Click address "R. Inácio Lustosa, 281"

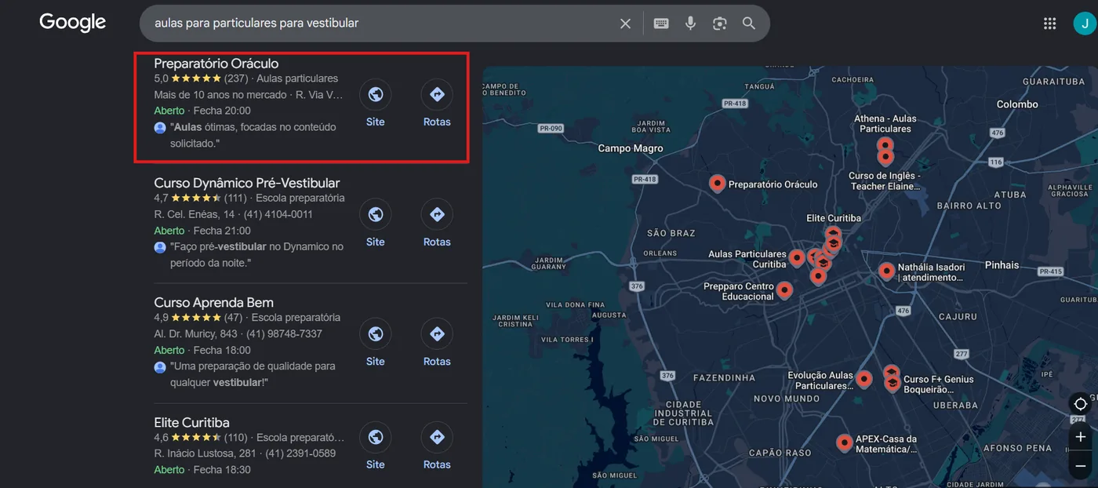[x=205, y=453]
